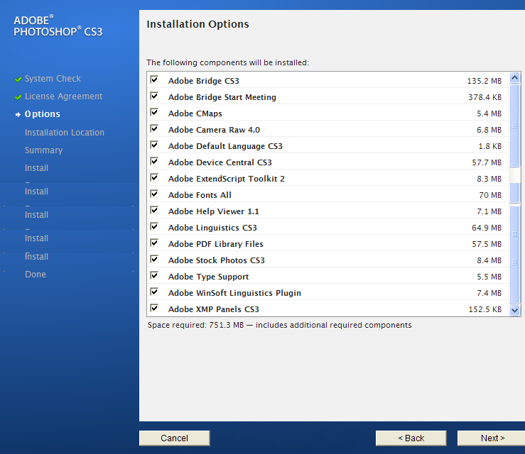Viewport: 525px width, 454px height.
Task: Disable Adobe Default Language CS3 checkbox
Action: [x=154, y=145]
